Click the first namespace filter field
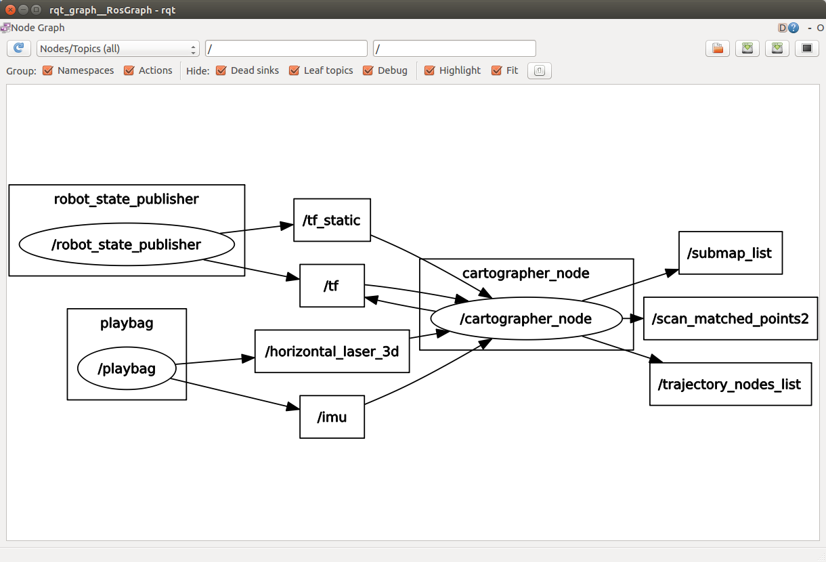826x562 pixels. [286, 49]
